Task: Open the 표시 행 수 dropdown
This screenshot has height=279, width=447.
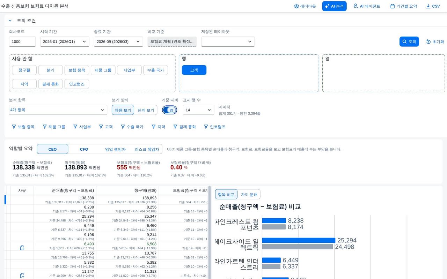Action: click(x=198, y=110)
